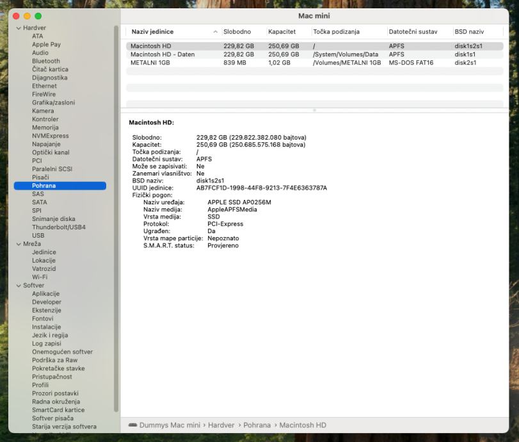Image resolution: width=519 pixels, height=442 pixels.
Task: Click Hardver in the path bar
Action: point(221,425)
